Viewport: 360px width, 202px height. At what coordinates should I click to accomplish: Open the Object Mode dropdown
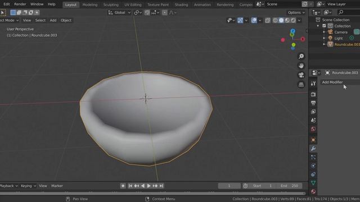(x=9, y=20)
